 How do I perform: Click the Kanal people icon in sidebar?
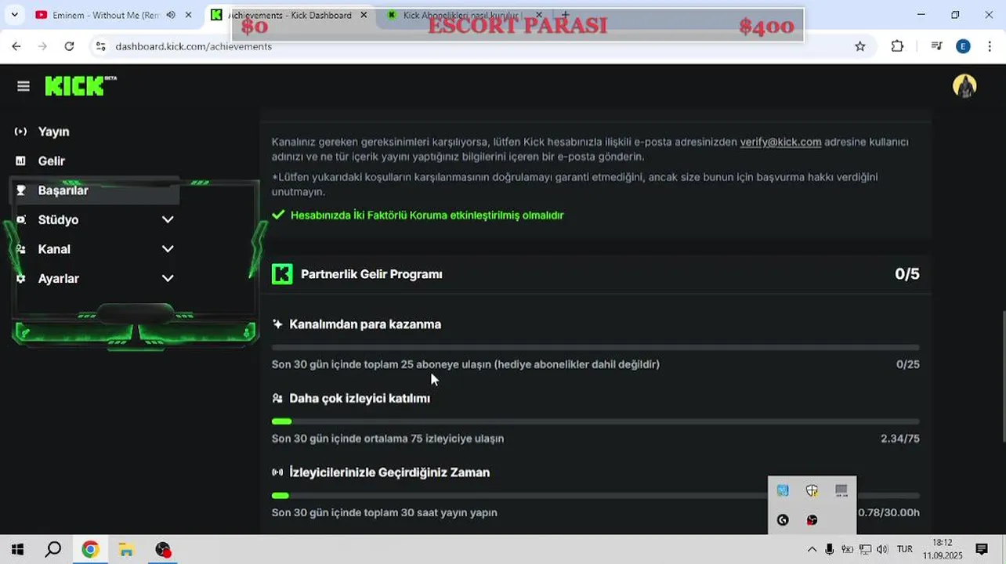tap(21, 249)
